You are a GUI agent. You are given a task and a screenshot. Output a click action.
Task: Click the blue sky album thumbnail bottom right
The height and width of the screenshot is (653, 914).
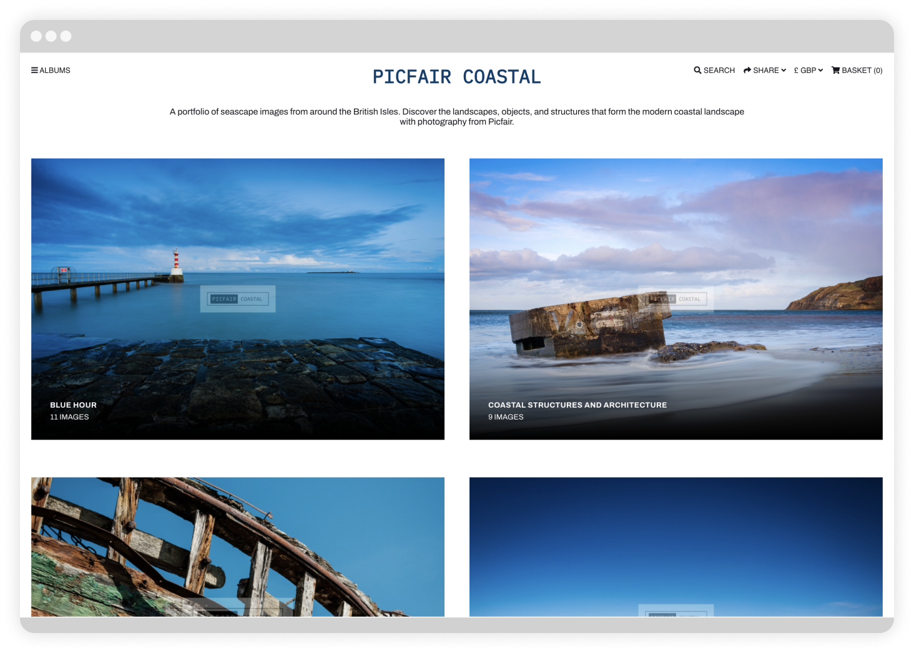tap(676, 546)
